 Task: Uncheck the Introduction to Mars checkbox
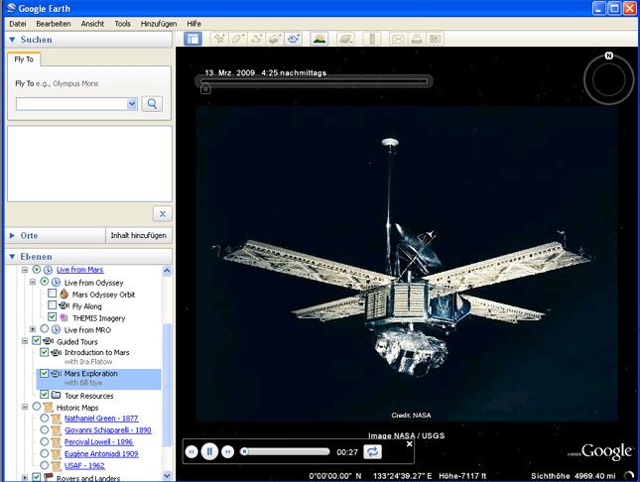(44, 352)
